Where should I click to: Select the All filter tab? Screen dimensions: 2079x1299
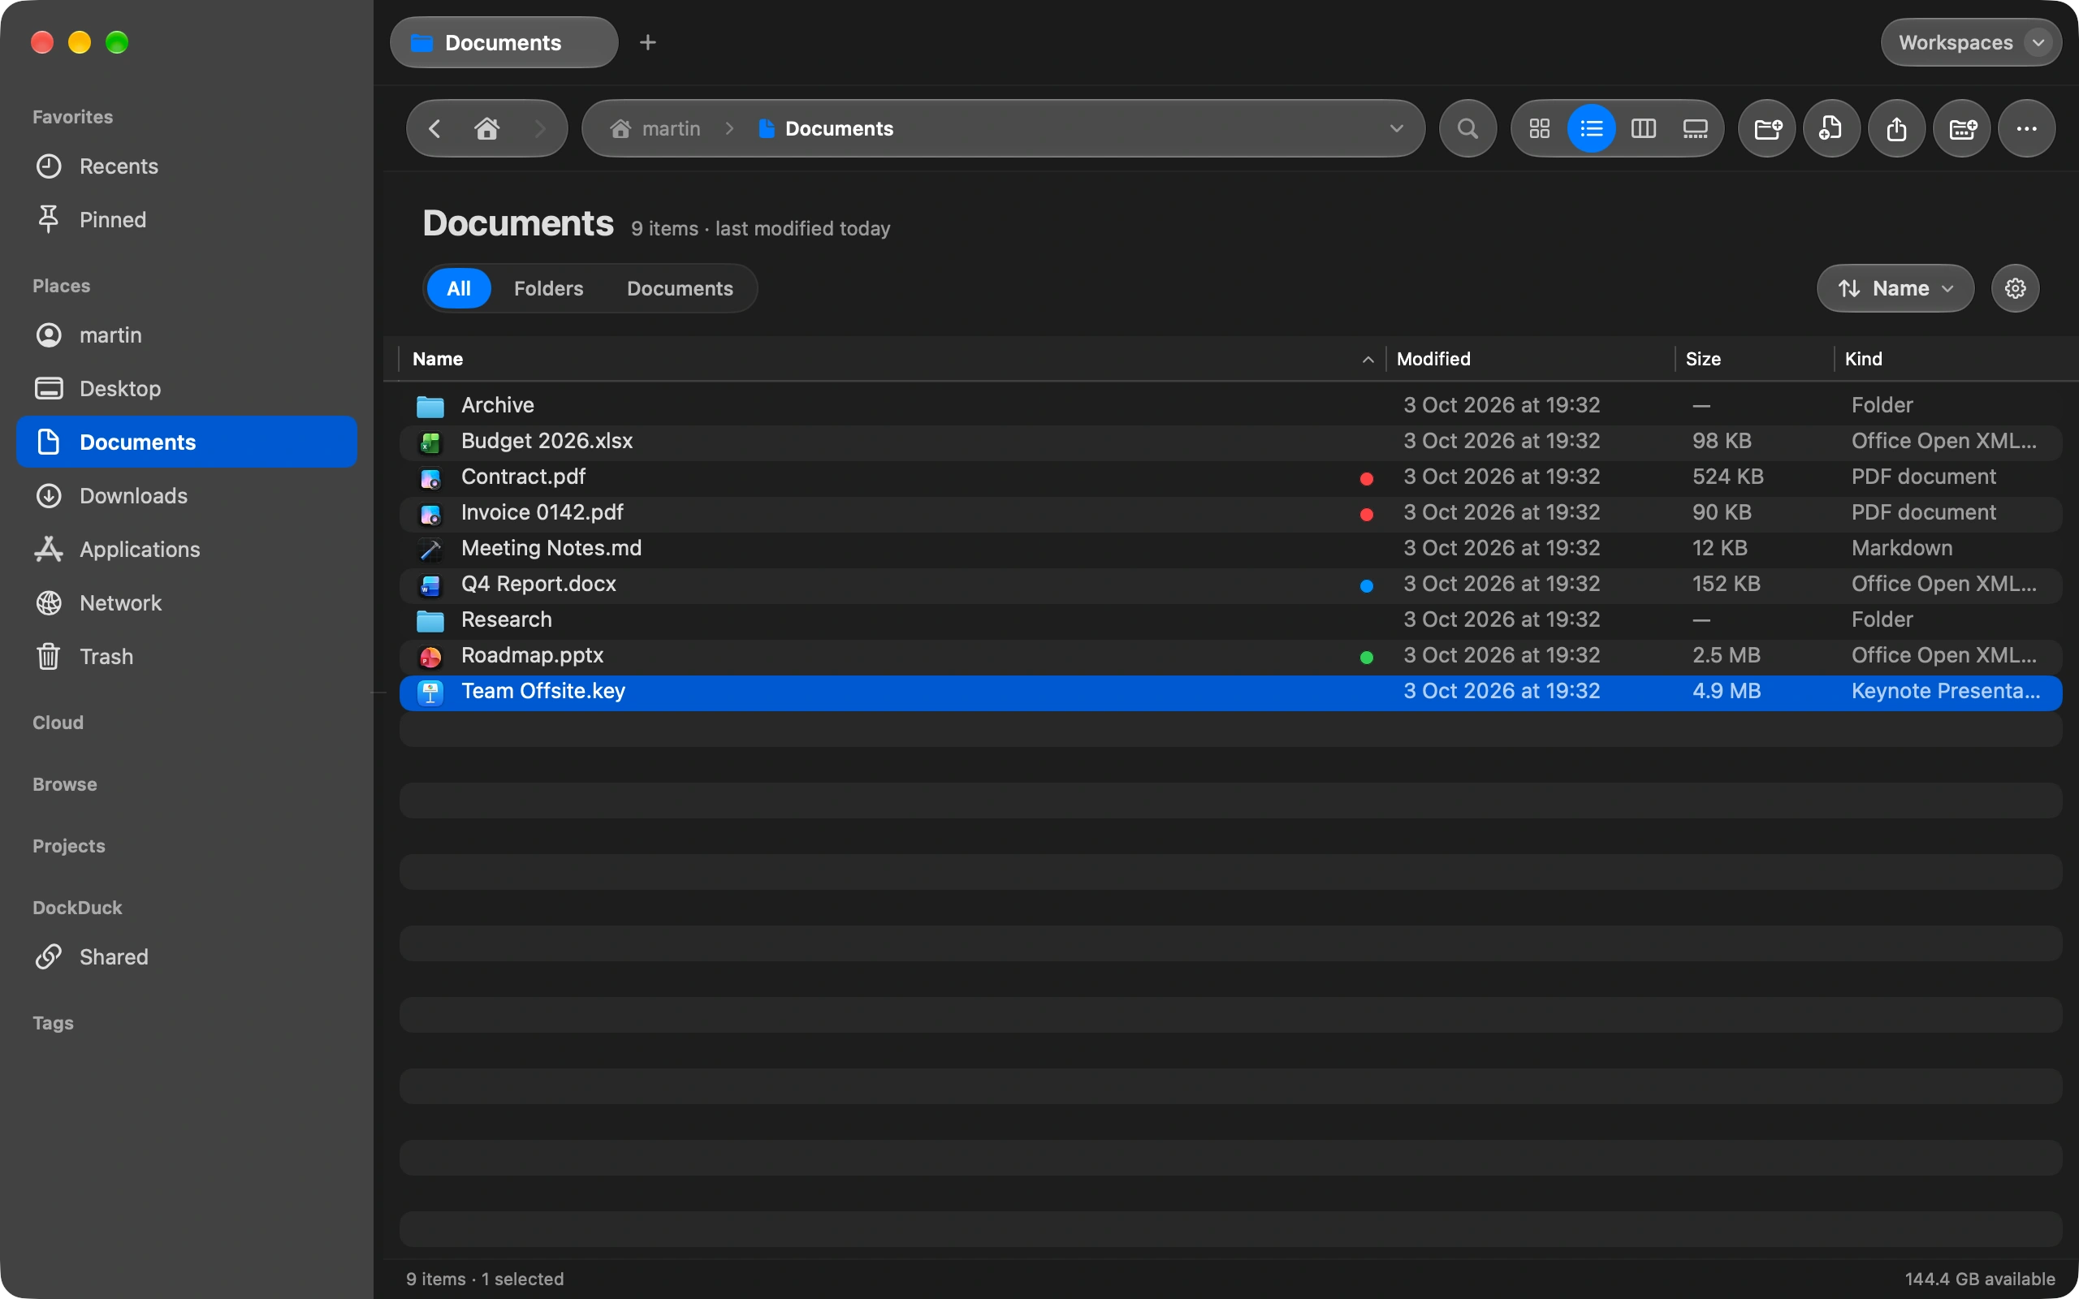pyautogui.click(x=459, y=289)
